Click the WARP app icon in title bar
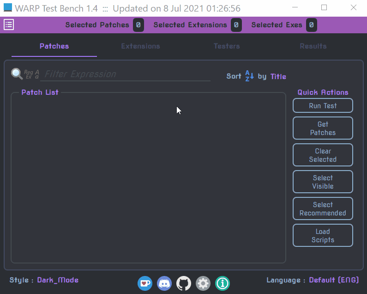The image size is (367, 294). 8,7
